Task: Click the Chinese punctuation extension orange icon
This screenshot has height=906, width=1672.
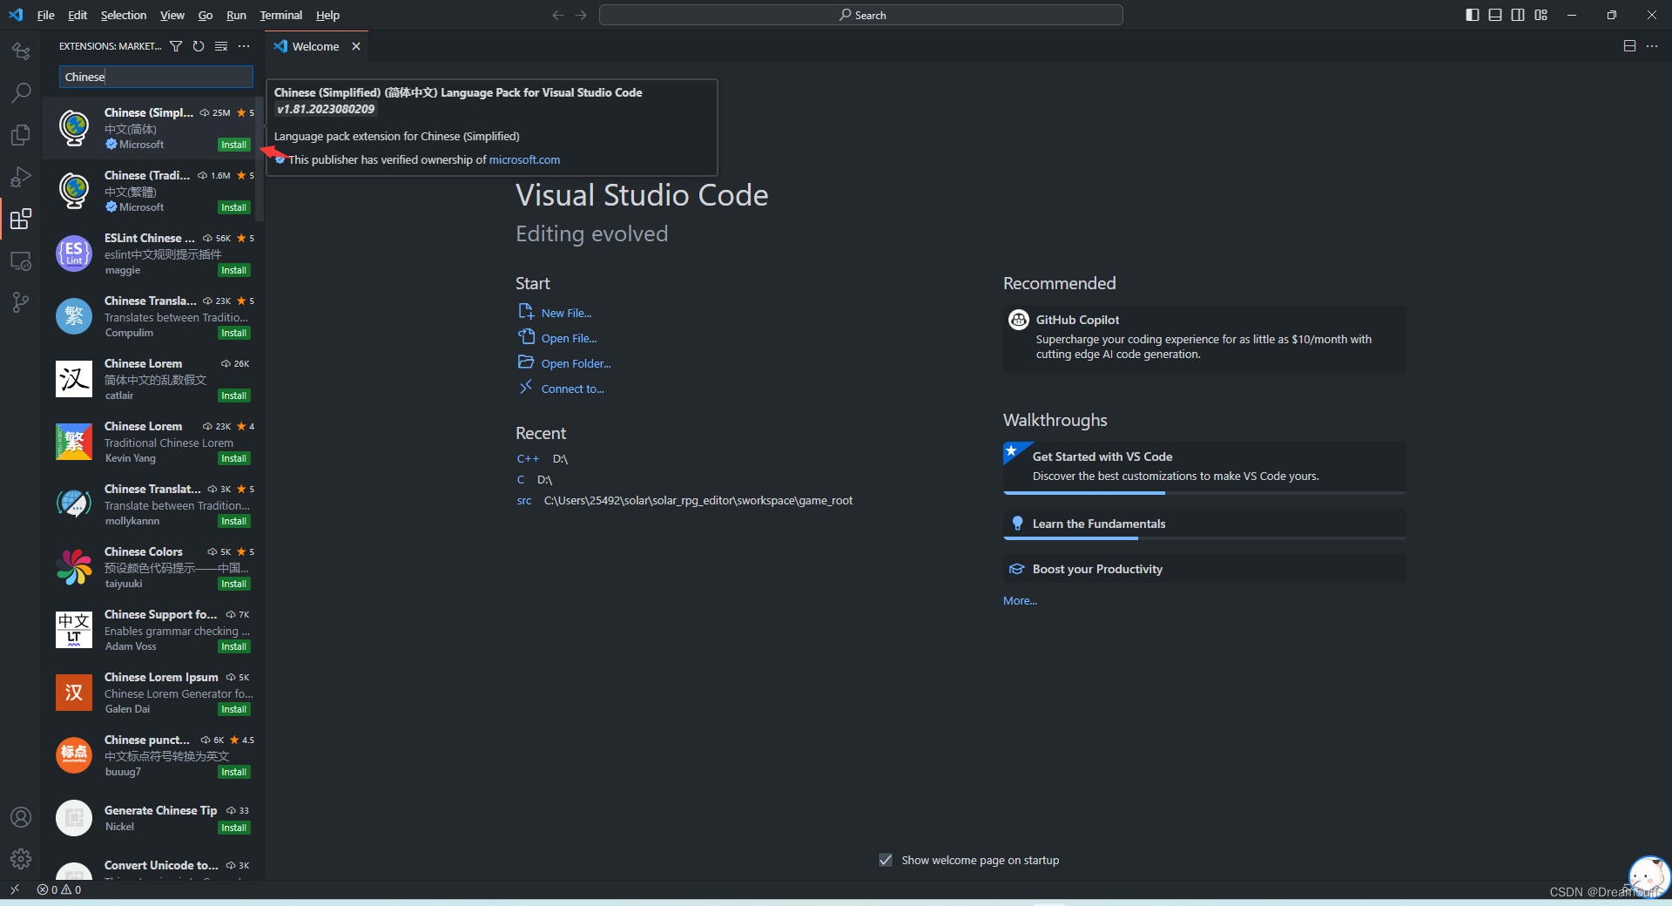Action: click(x=74, y=755)
